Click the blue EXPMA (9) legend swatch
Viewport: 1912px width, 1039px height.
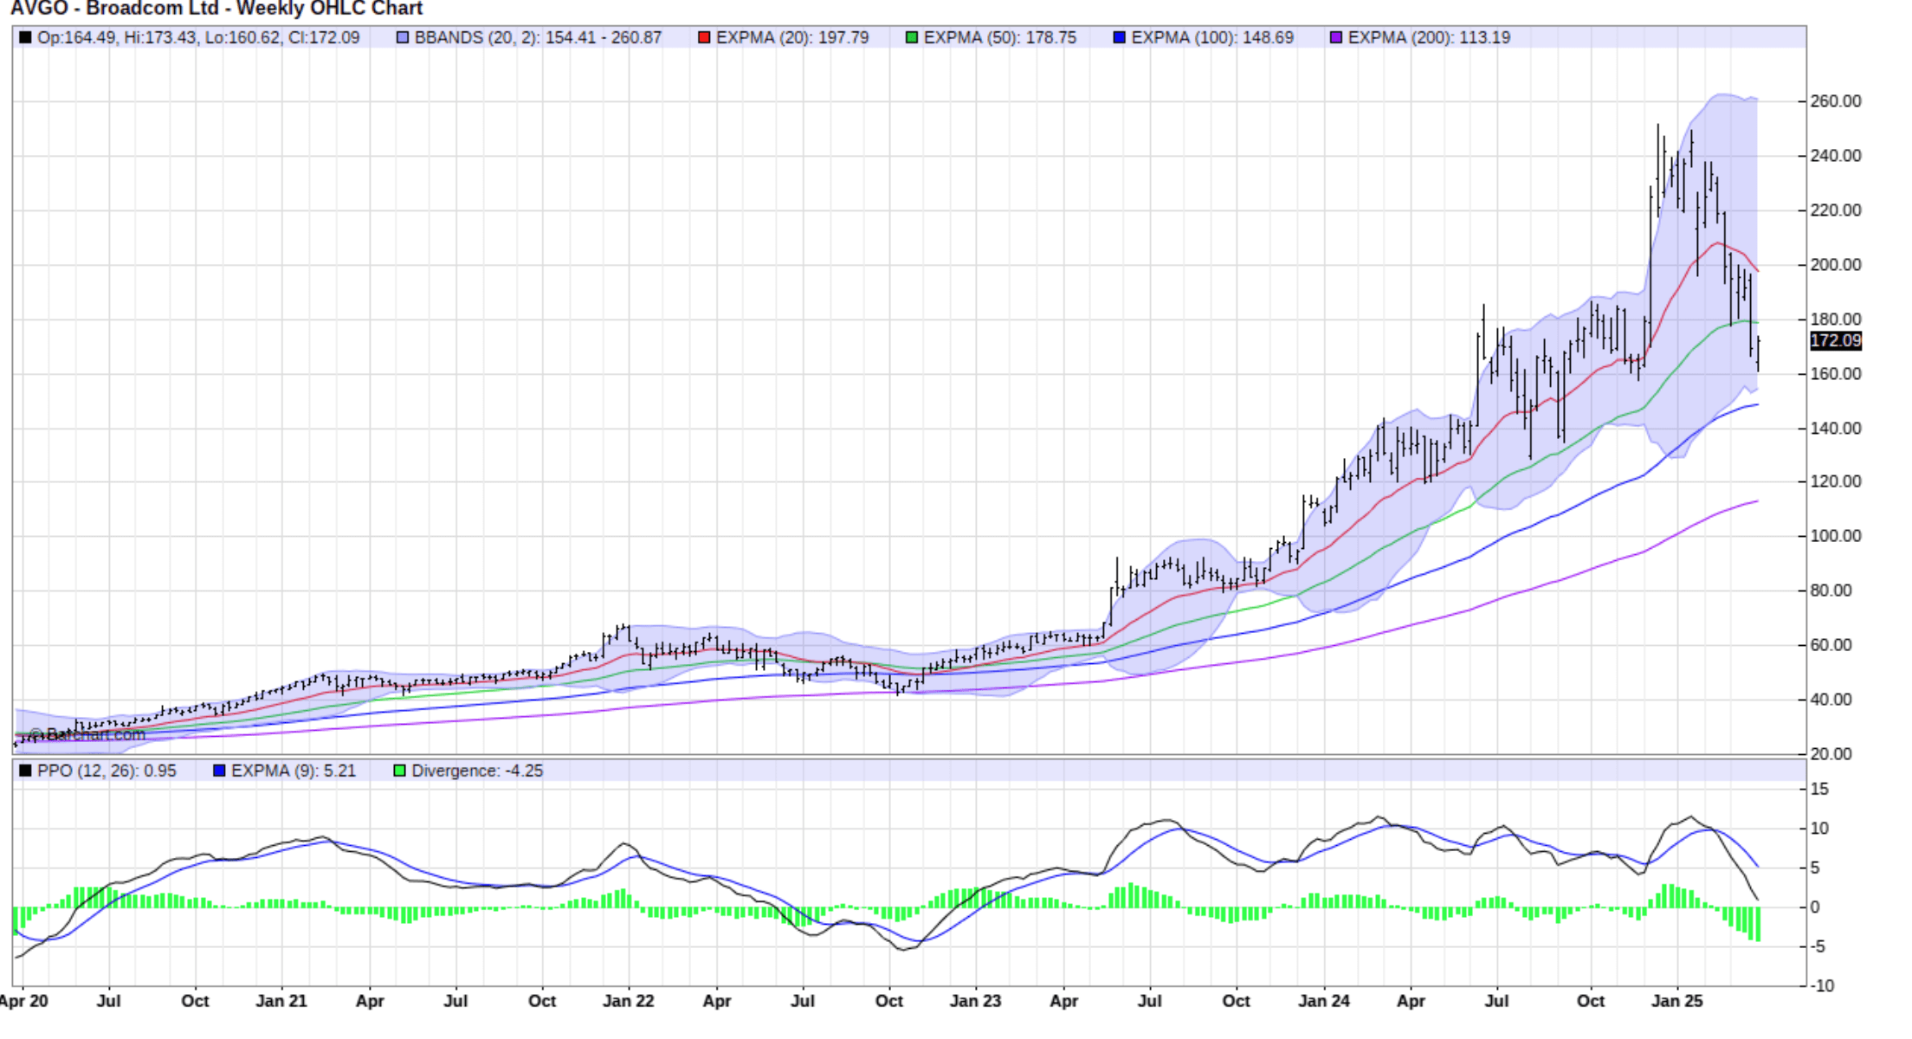click(x=219, y=771)
